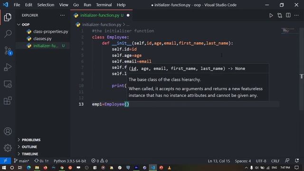Open Microsoft Edge from taskbar

coord(28,168)
